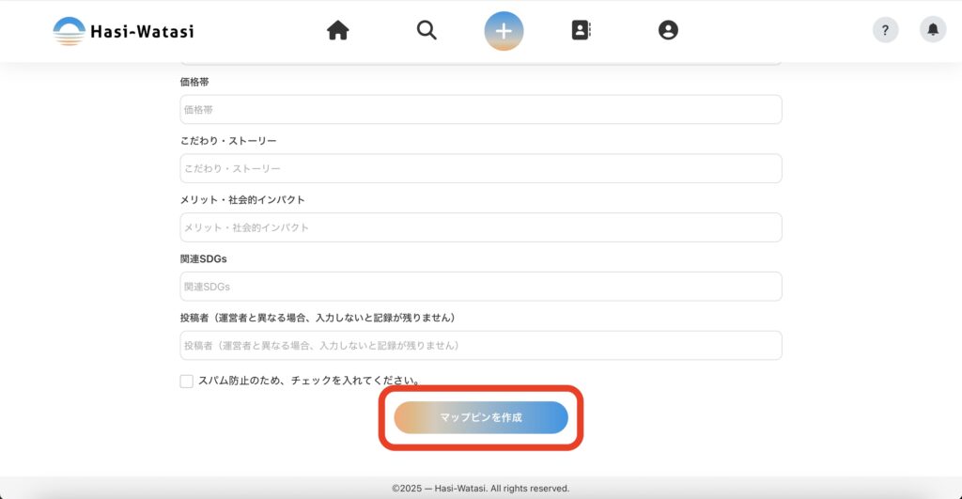Screen dimensions: 962x499
Task: Click the 関連SDGs field label
Action: (205, 258)
